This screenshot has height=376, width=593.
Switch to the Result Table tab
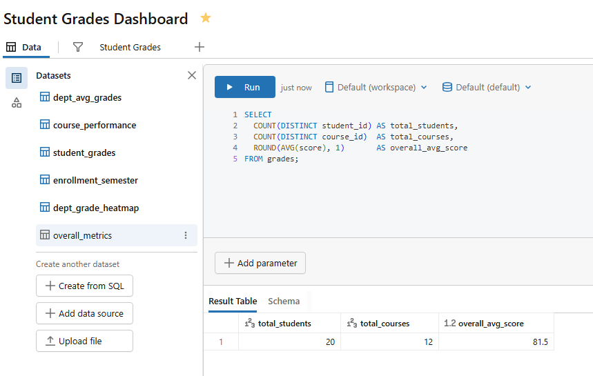click(x=233, y=301)
